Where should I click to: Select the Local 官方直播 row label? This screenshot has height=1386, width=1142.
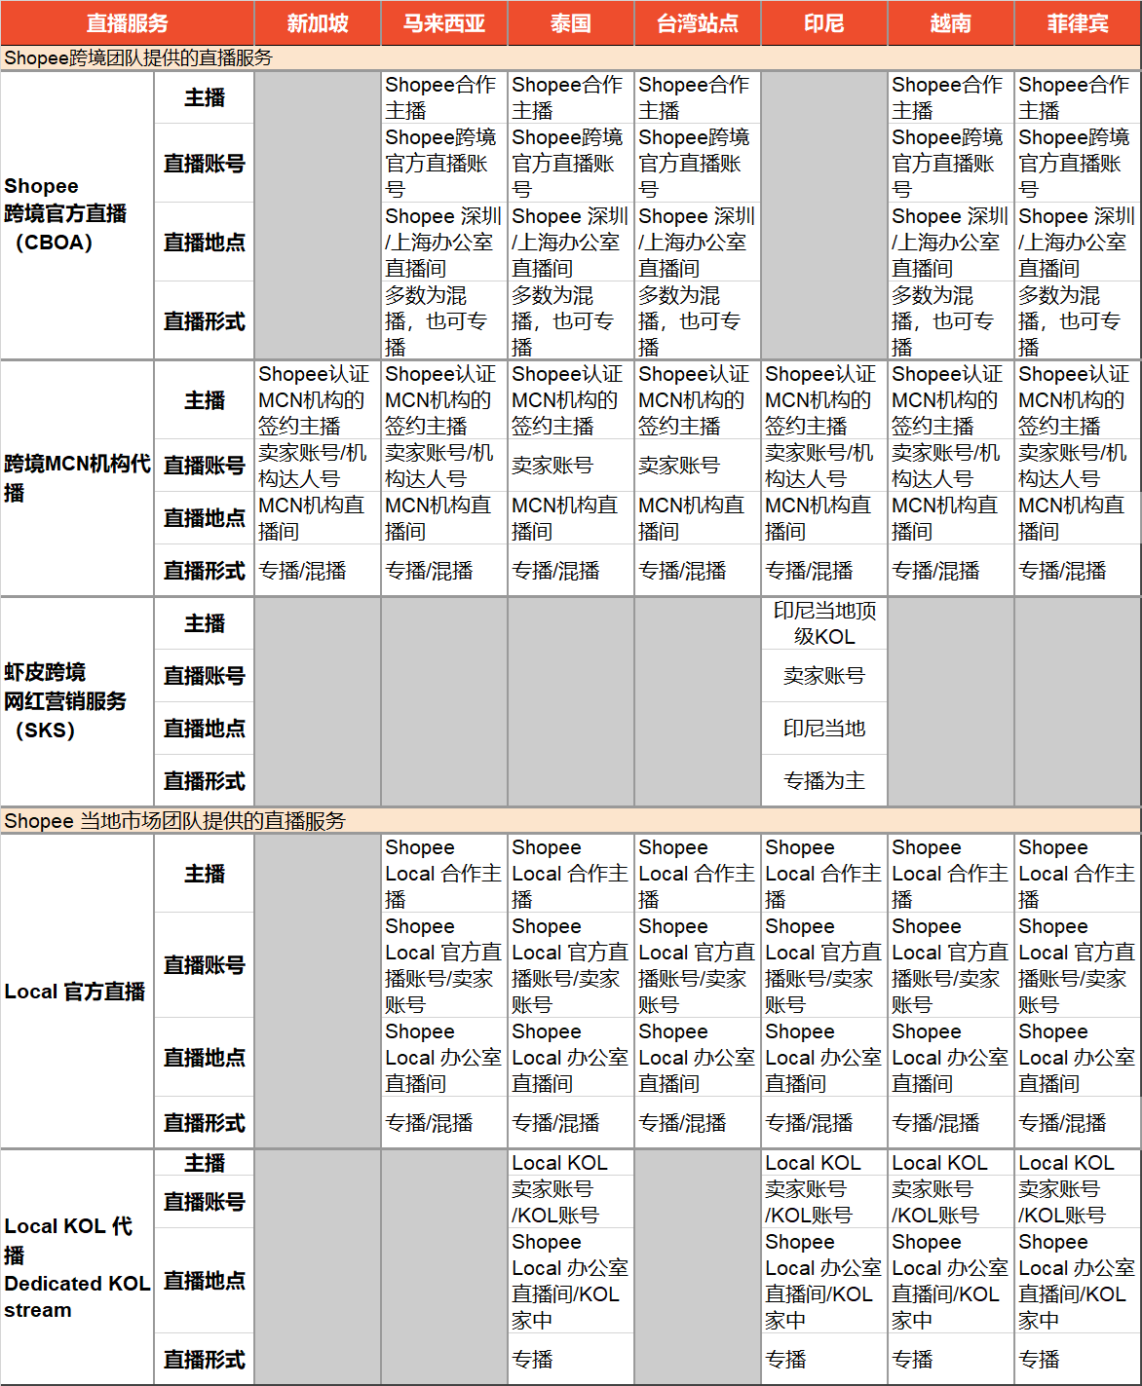(x=76, y=992)
